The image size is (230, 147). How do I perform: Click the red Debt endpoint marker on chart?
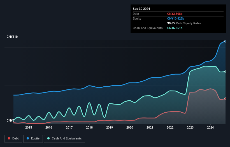coord(225,98)
